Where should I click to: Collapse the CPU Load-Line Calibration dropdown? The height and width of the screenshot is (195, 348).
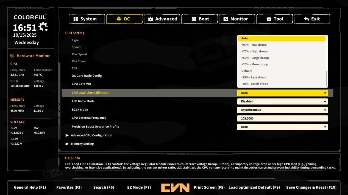click(282, 93)
